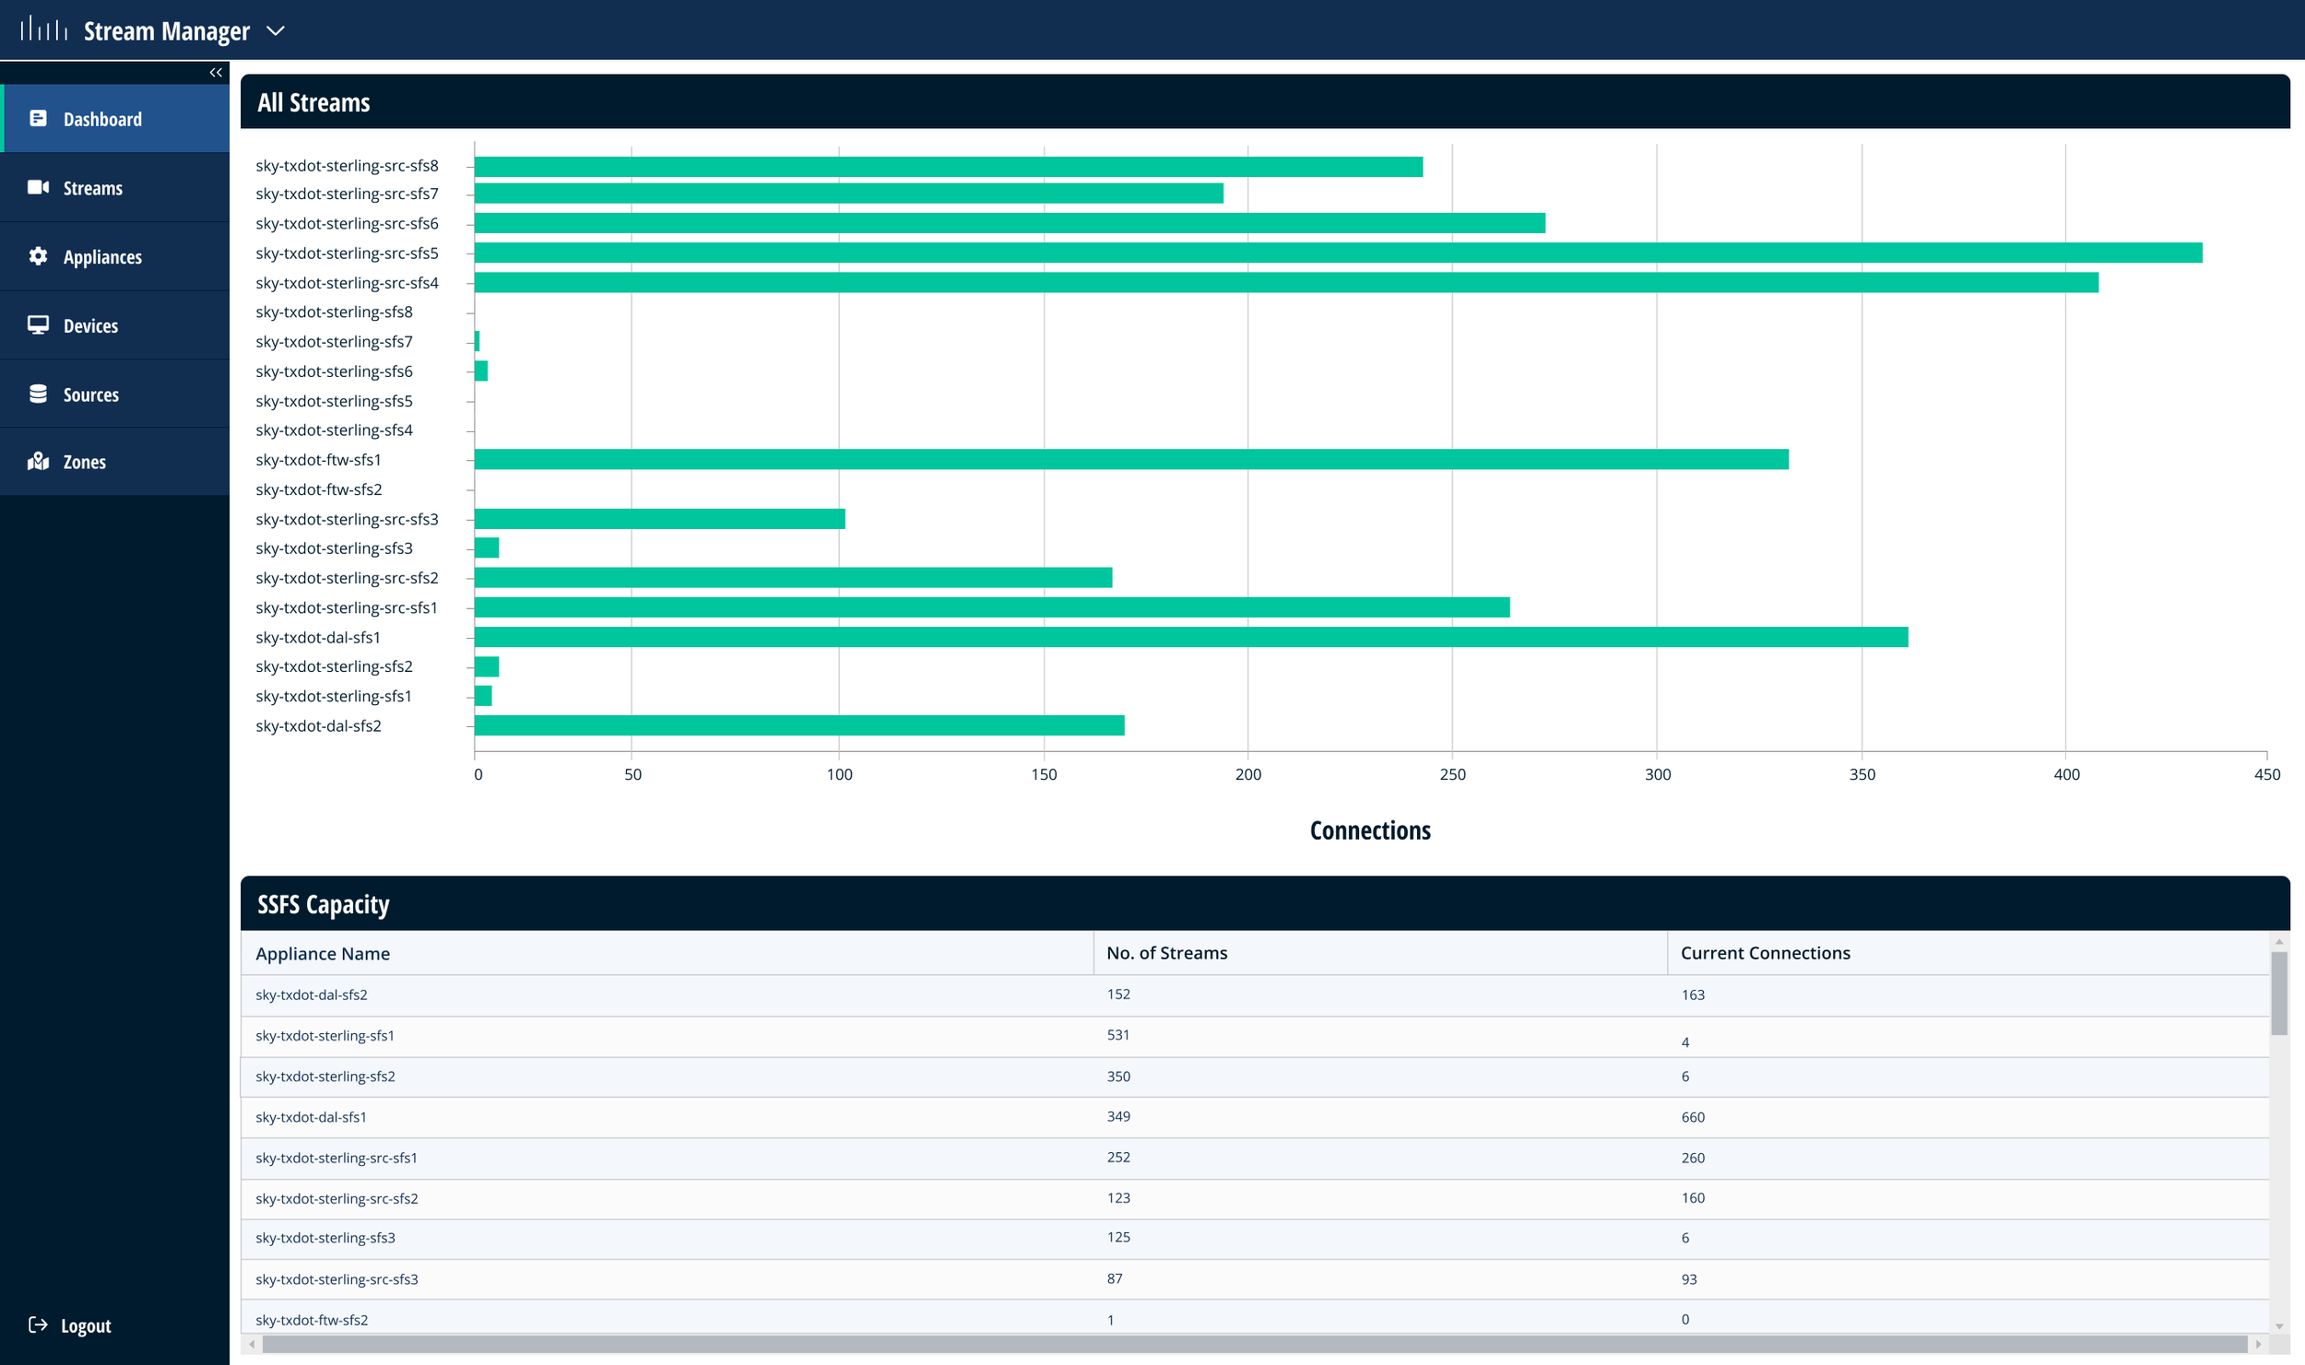The height and width of the screenshot is (1365, 2305).
Task: Click the Devices monitor icon
Action: [38, 325]
